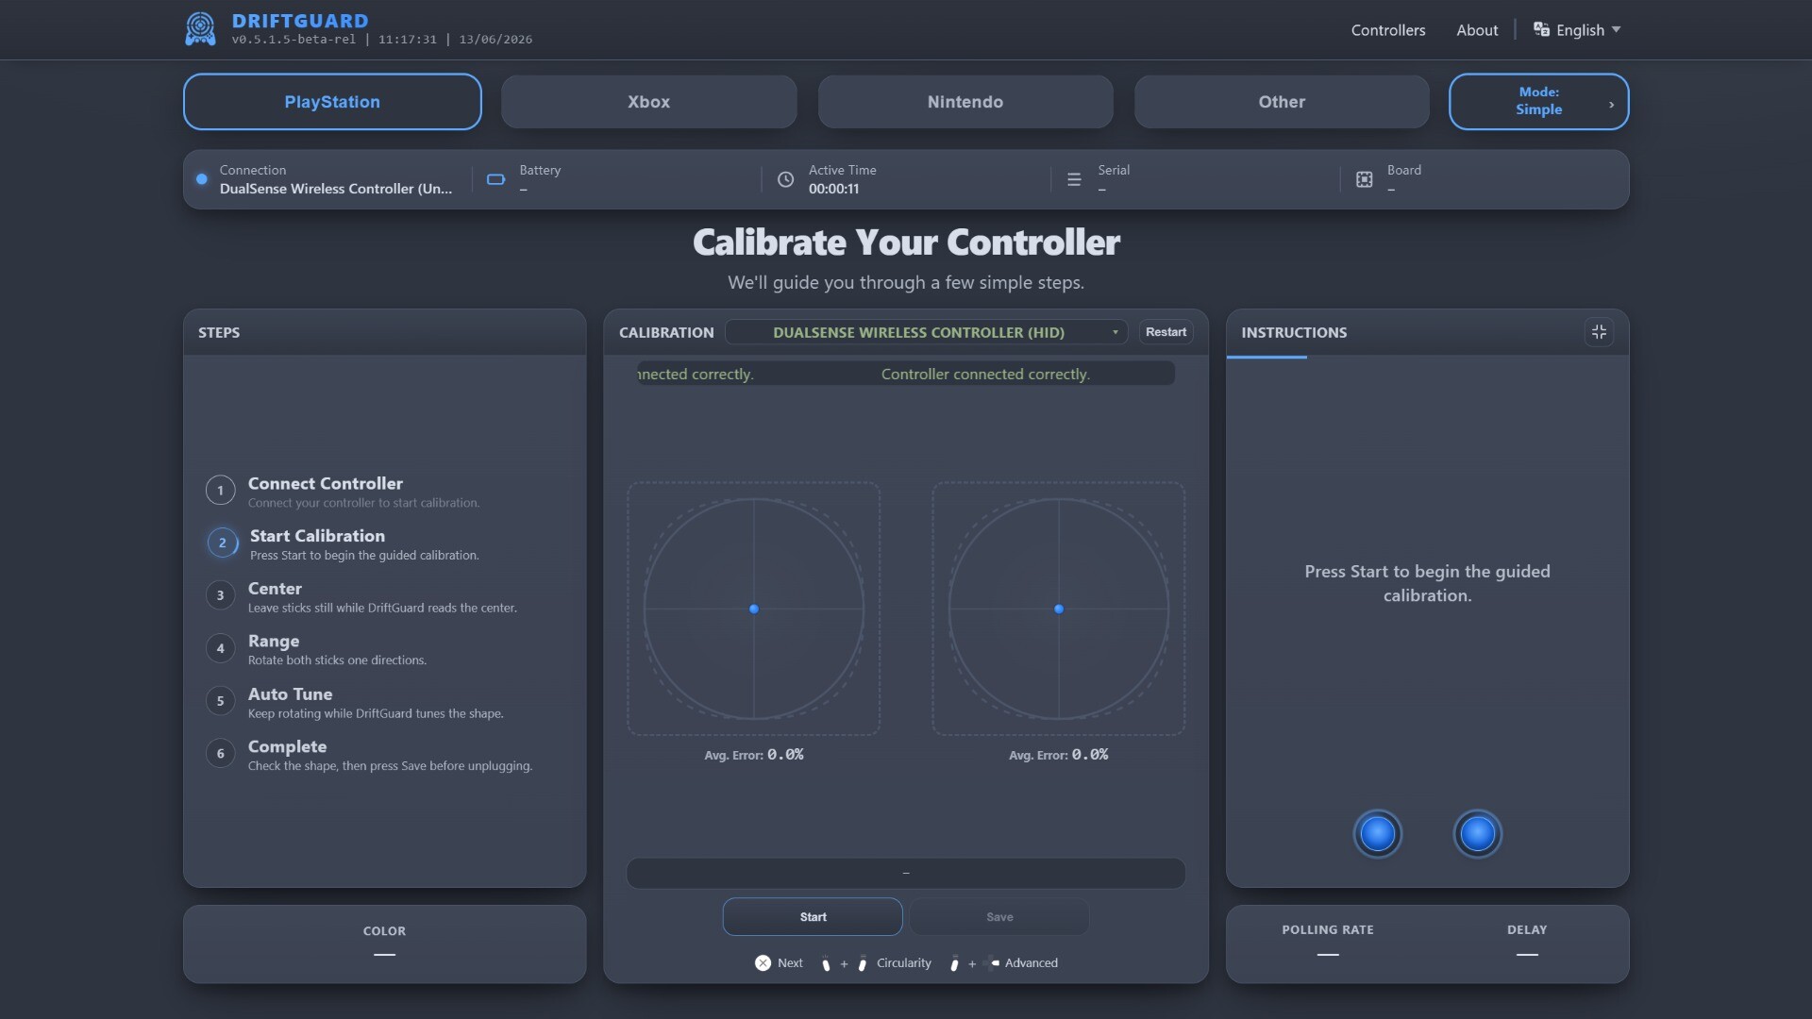
Task: Open the Controllers menu item
Action: 1387,30
